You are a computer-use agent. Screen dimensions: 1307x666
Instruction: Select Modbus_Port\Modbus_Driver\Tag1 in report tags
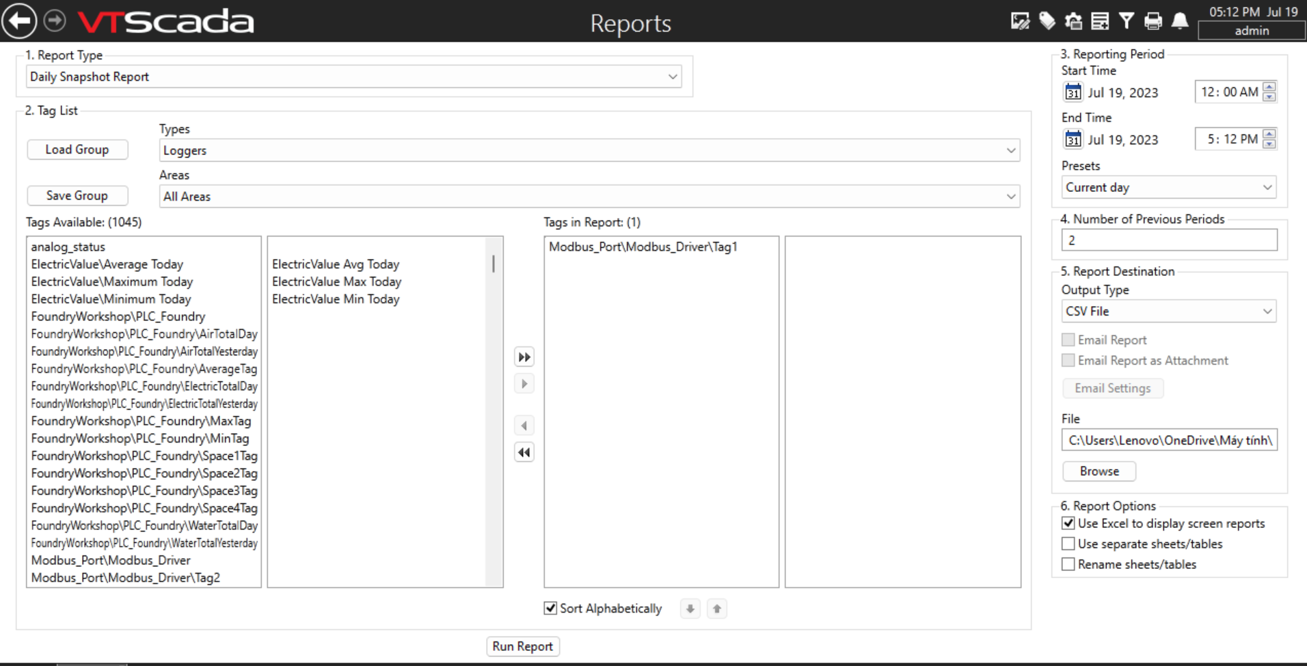coord(643,247)
